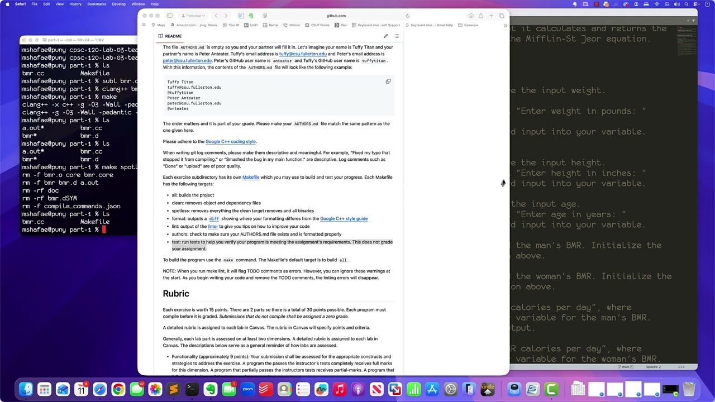Open Zoom from the Dock

tap(247, 389)
